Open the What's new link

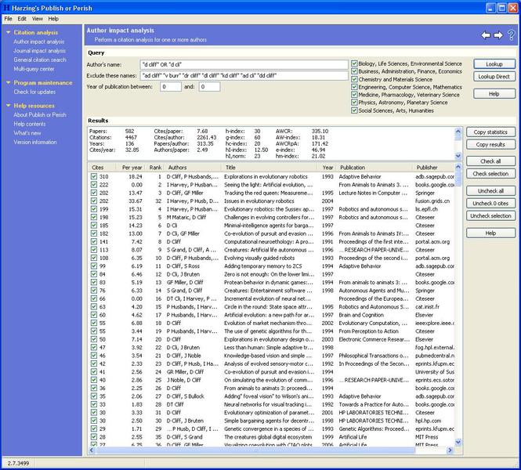click(27, 133)
